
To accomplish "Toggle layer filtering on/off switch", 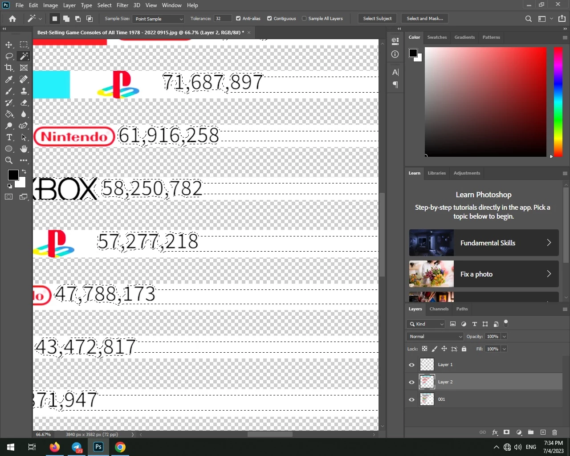I will point(506,323).
